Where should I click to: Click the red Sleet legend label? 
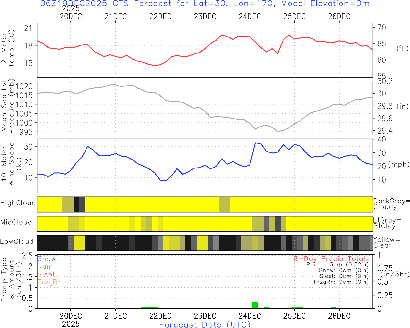46,274
